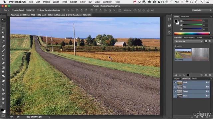Image resolution: width=213 pixels, height=119 pixels.
Task: Switch to the Swatches tab
Action: 185,17
